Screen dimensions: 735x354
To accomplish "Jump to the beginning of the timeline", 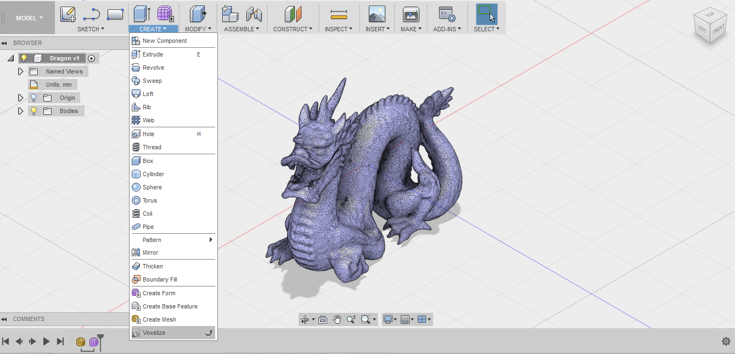I will [x=6, y=341].
